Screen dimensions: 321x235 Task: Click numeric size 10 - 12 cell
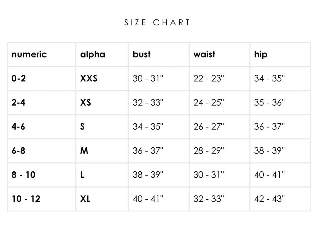click(x=42, y=199)
